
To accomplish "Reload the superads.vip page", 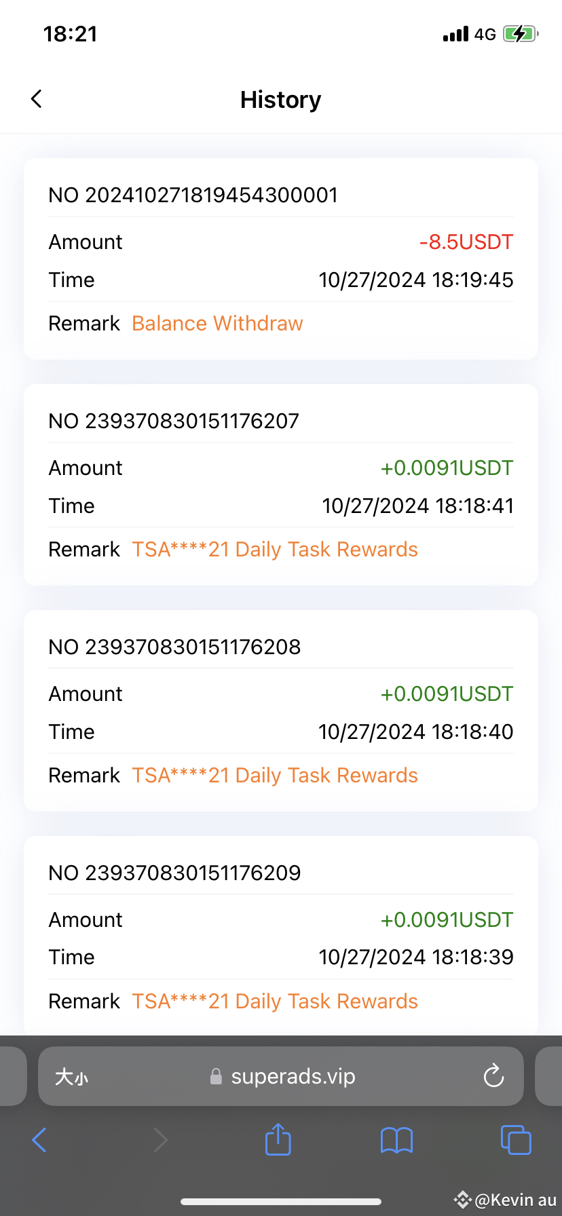I will pos(493,1076).
